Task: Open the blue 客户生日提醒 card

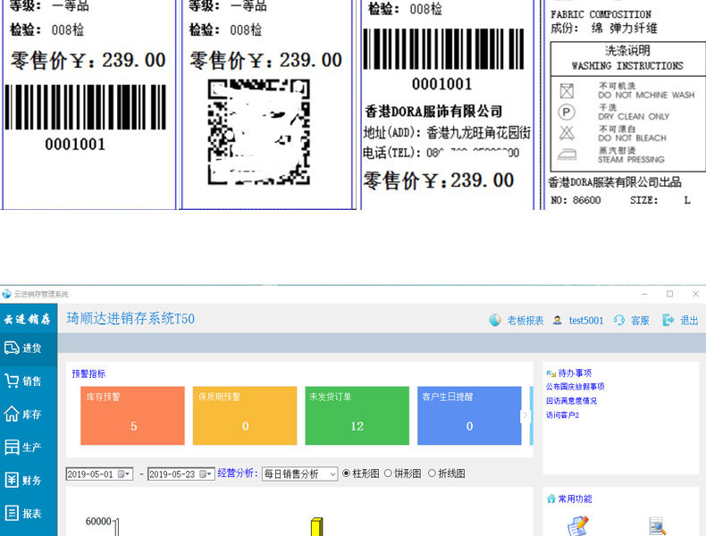Action: coord(469,415)
